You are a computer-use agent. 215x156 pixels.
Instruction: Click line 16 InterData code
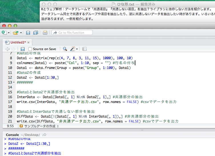(80, 97)
